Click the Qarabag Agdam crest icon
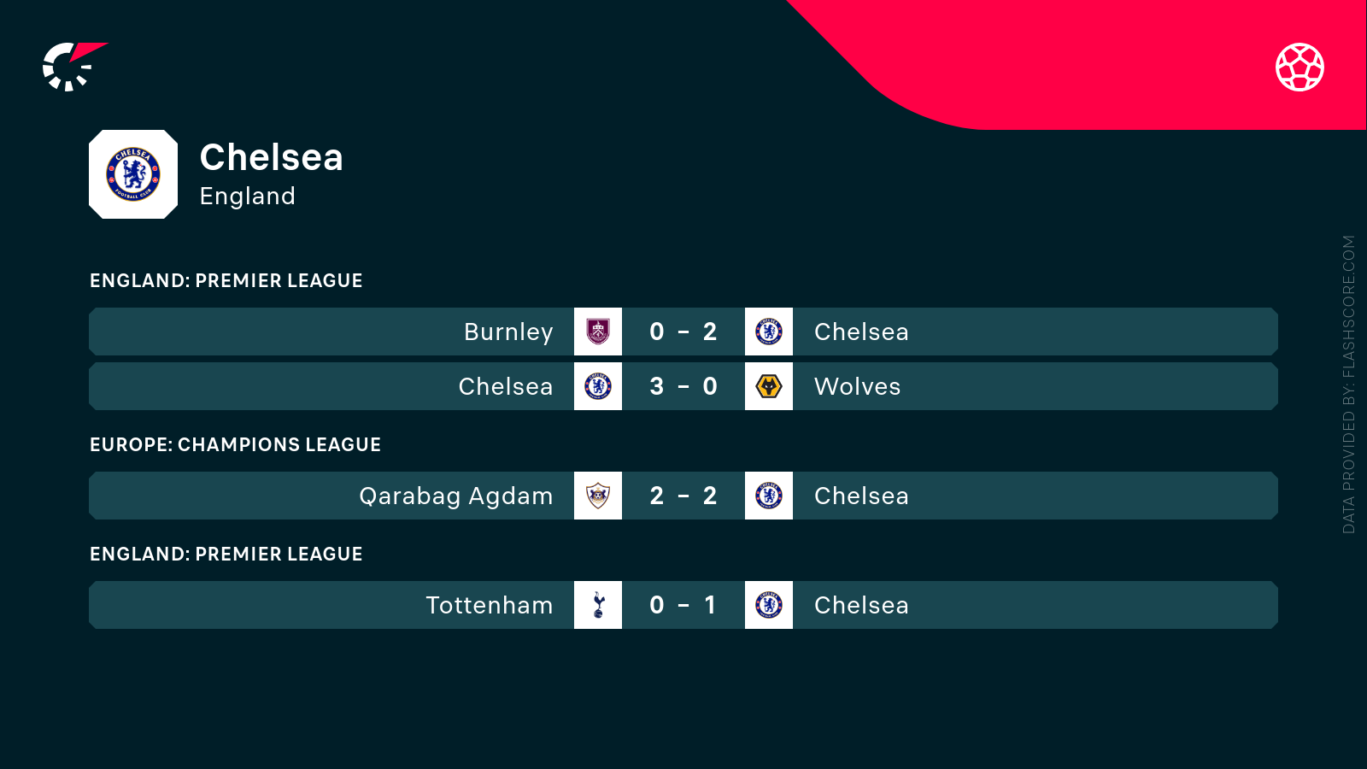The width and height of the screenshot is (1367, 769). pyautogui.click(x=598, y=496)
